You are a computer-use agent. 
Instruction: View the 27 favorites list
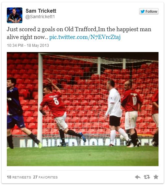[x=45, y=177]
